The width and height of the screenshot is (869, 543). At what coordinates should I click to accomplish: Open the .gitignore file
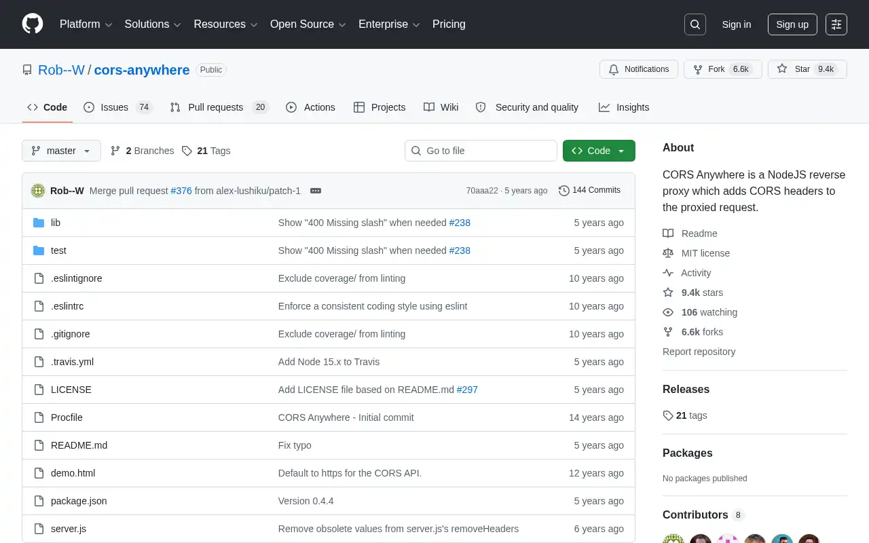[x=71, y=334]
